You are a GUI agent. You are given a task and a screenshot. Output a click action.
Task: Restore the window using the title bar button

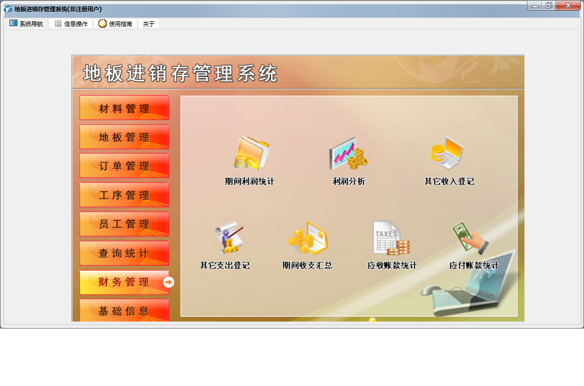(x=548, y=6)
